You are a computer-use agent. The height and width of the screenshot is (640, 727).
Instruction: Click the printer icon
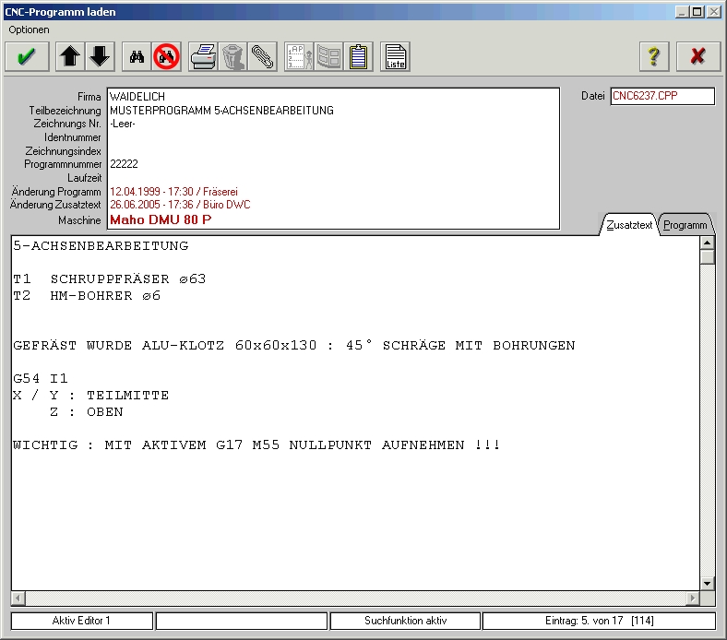(x=203, y=56)
